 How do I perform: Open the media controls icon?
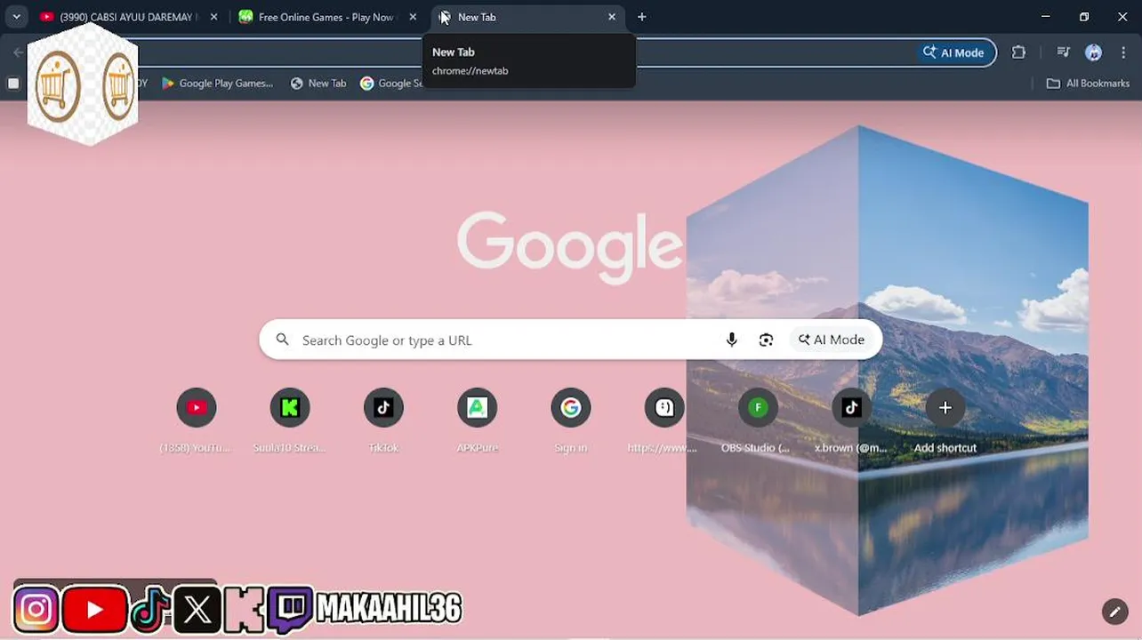[1063, 52]
